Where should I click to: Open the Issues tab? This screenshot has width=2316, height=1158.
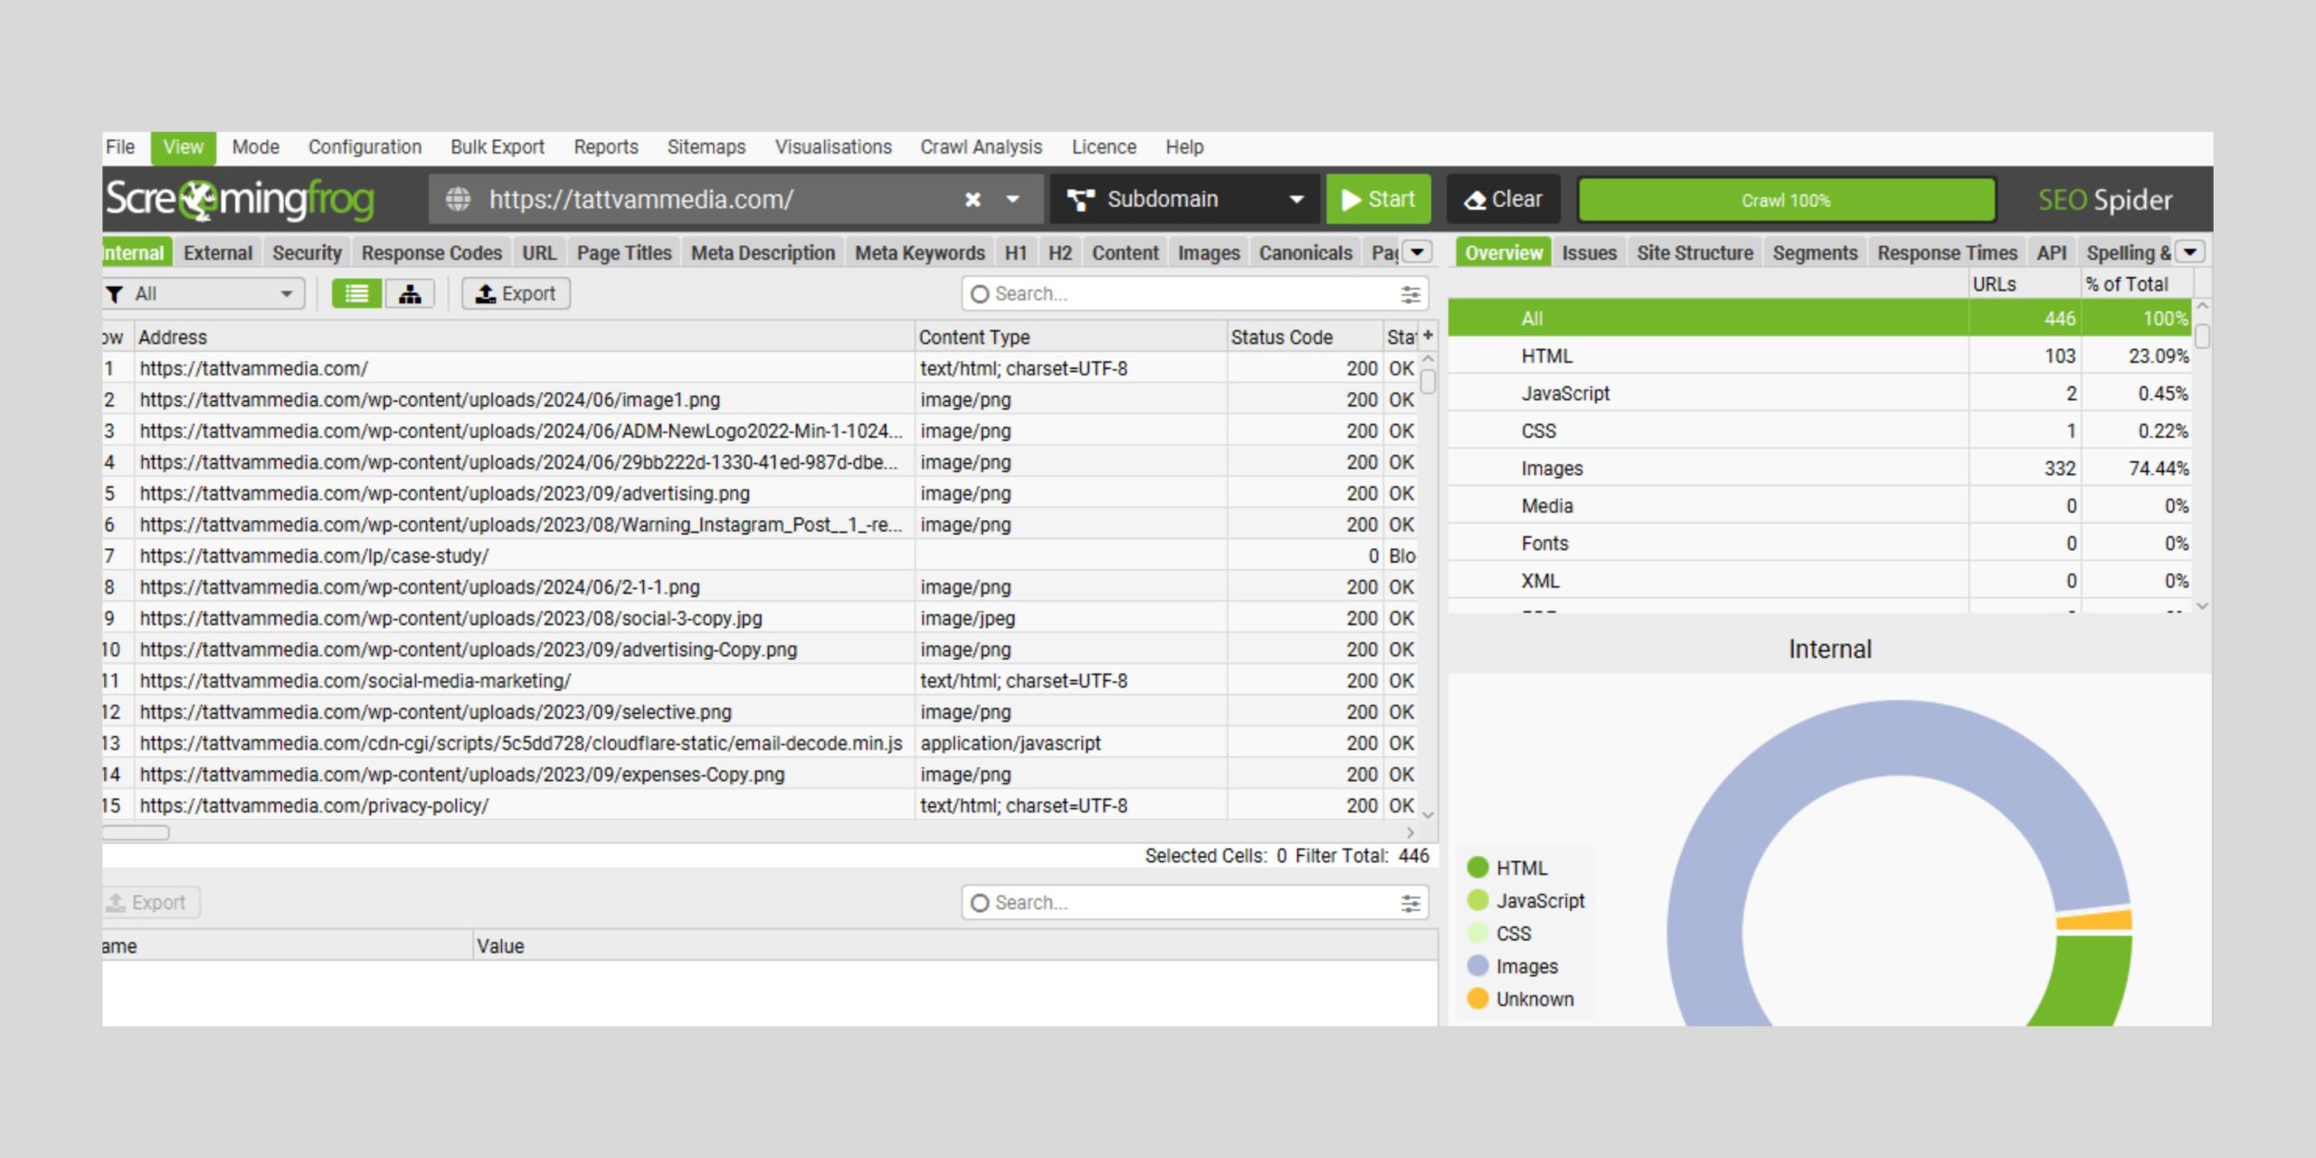1589,253
